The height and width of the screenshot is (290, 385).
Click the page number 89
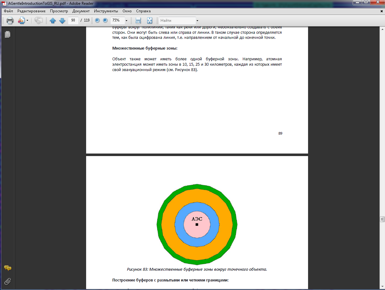[x=280, y=133]
